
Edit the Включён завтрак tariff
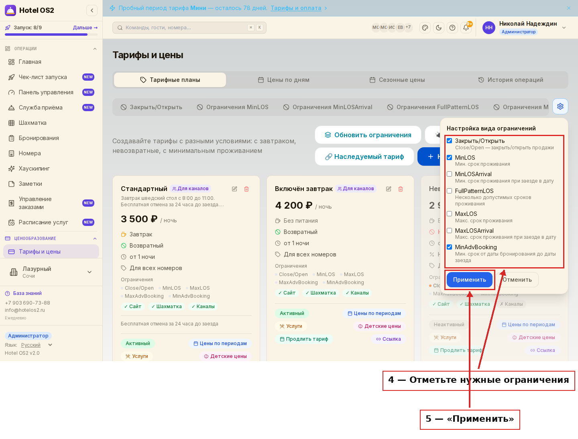click(389, 189)
